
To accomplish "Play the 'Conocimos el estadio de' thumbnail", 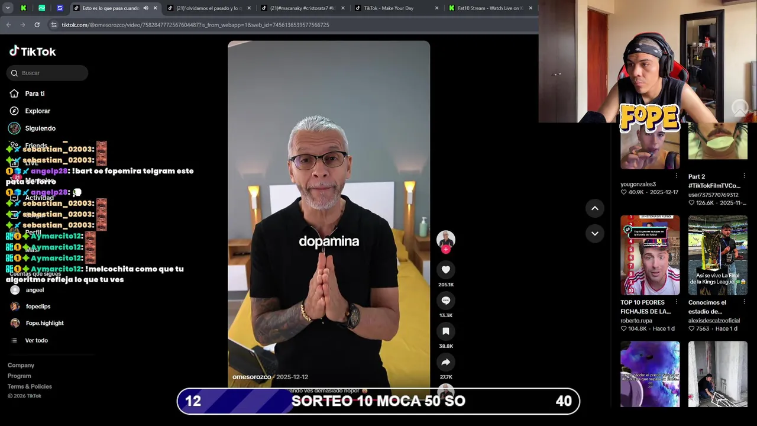I will [x=718, y=255].
